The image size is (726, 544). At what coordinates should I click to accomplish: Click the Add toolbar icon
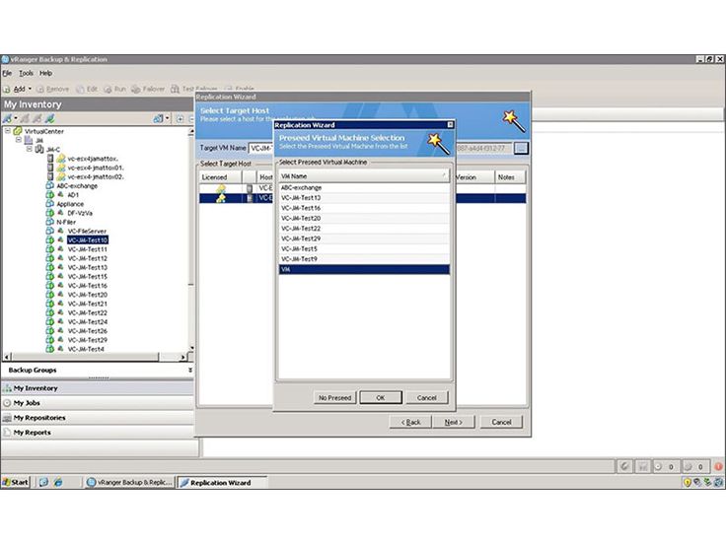7,89
